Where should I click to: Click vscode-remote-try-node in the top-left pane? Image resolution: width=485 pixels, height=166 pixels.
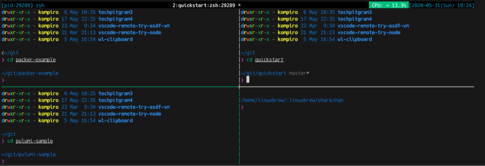click(130, 33)
